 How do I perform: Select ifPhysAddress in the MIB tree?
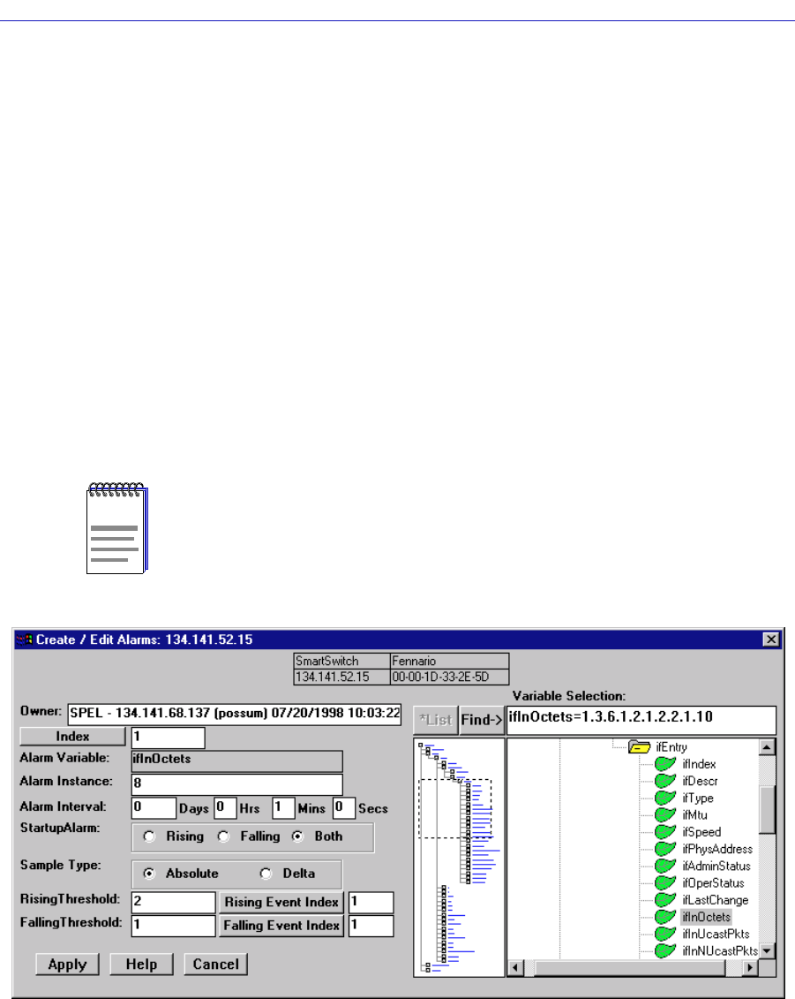[x=717, y=849]
